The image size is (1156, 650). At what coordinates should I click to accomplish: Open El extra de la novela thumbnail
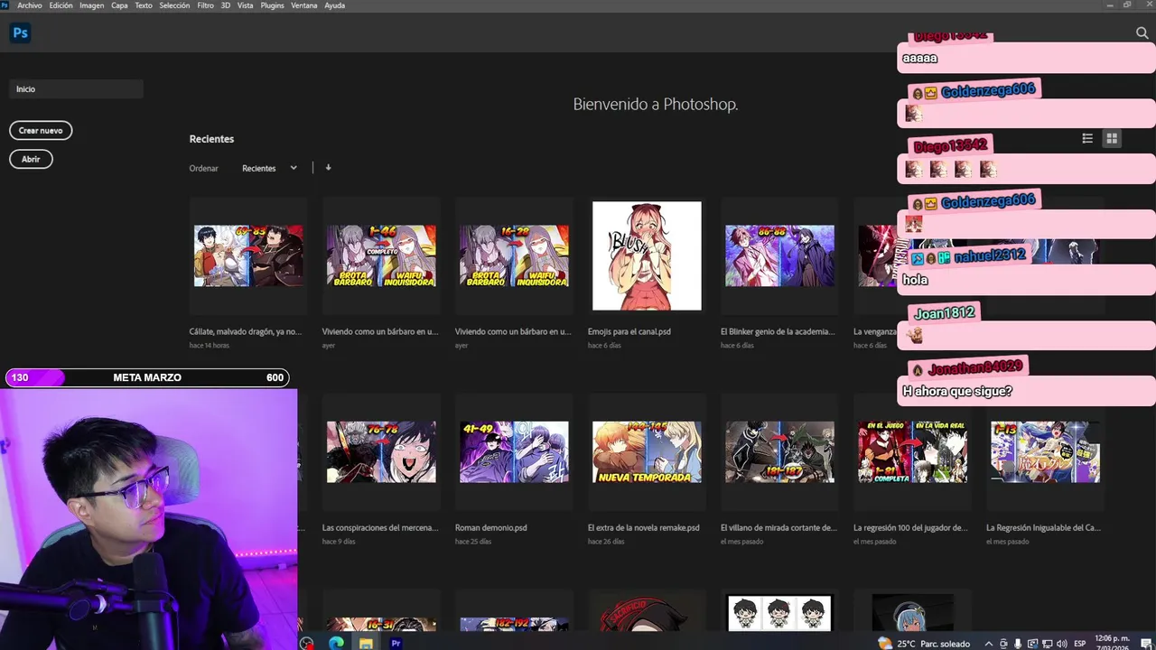(647, 451)
